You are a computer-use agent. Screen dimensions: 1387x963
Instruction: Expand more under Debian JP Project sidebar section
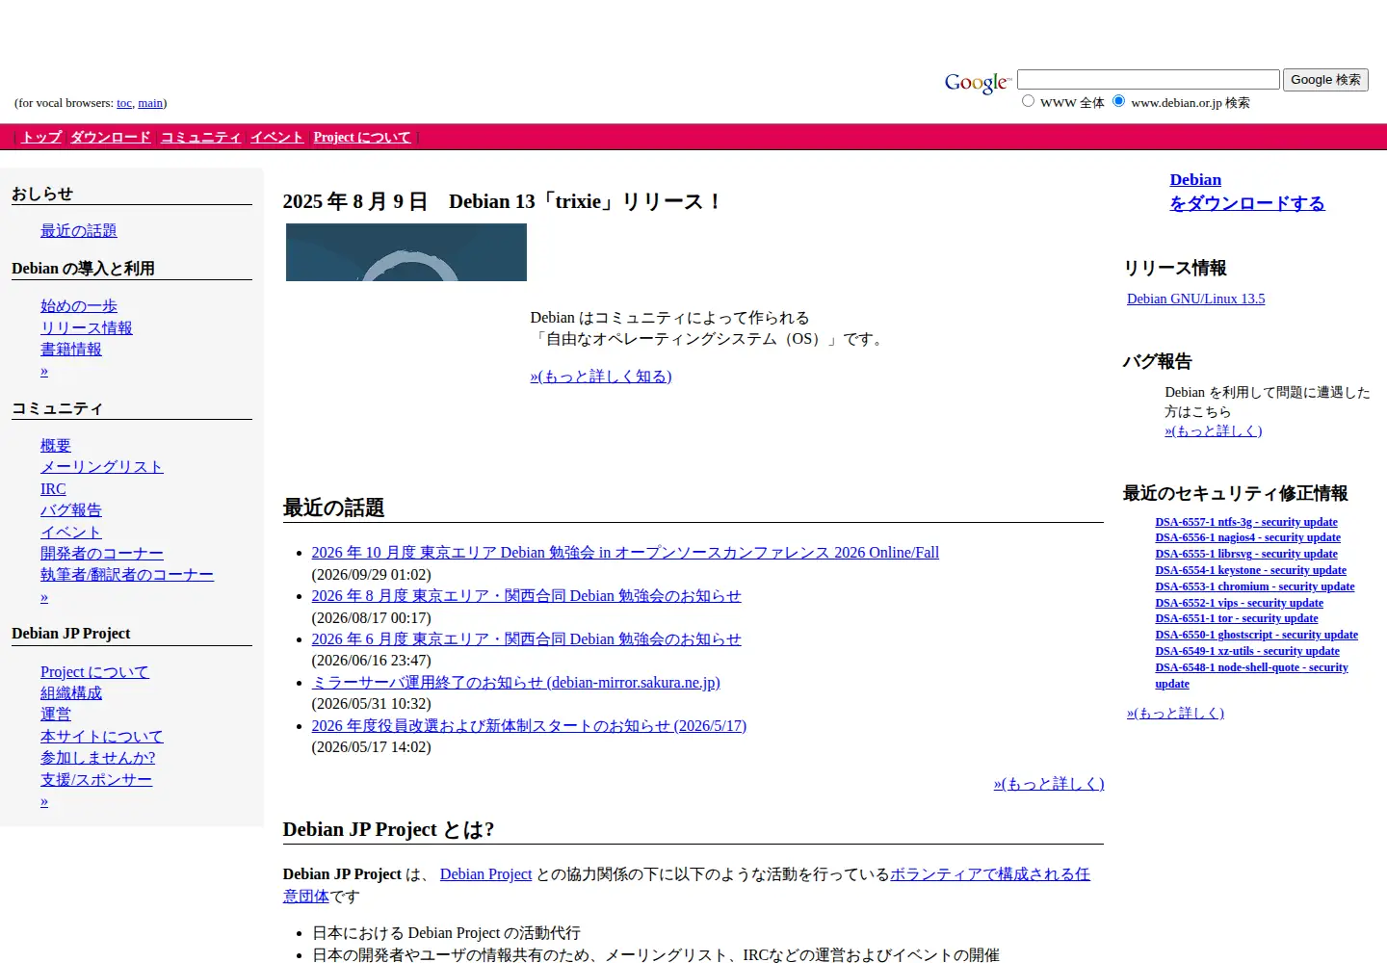tap(44, 802)
